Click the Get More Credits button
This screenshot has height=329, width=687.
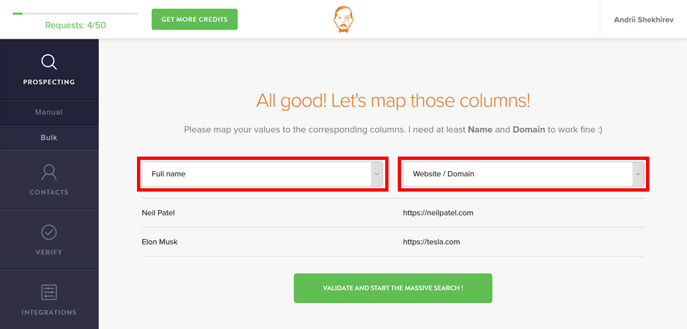[195, 19]
